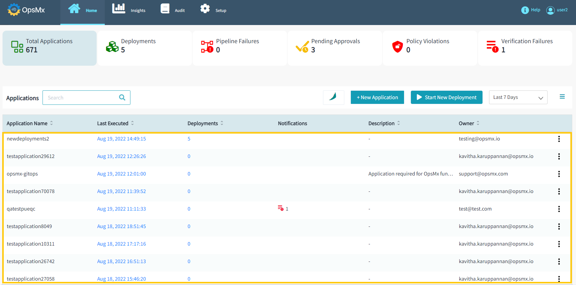Open the hamburger menu near Last 7 Days

tap(562, 97)
